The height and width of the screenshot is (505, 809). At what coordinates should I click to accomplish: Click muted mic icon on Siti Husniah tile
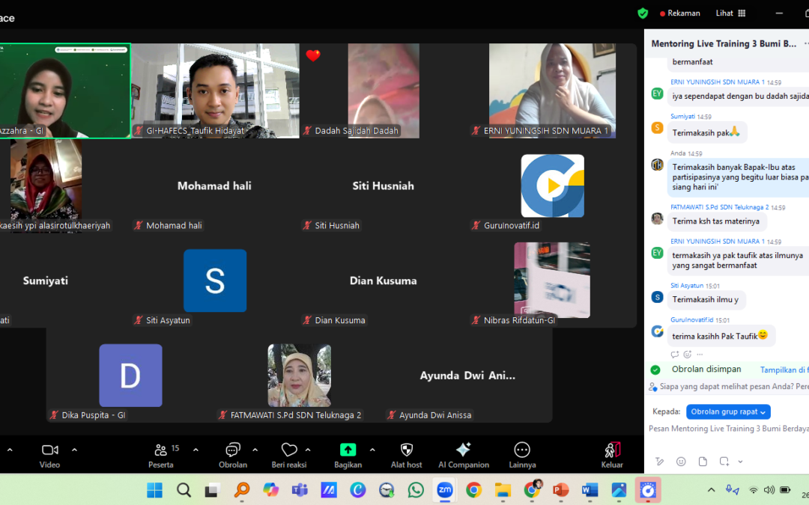(x=307, y=225)
